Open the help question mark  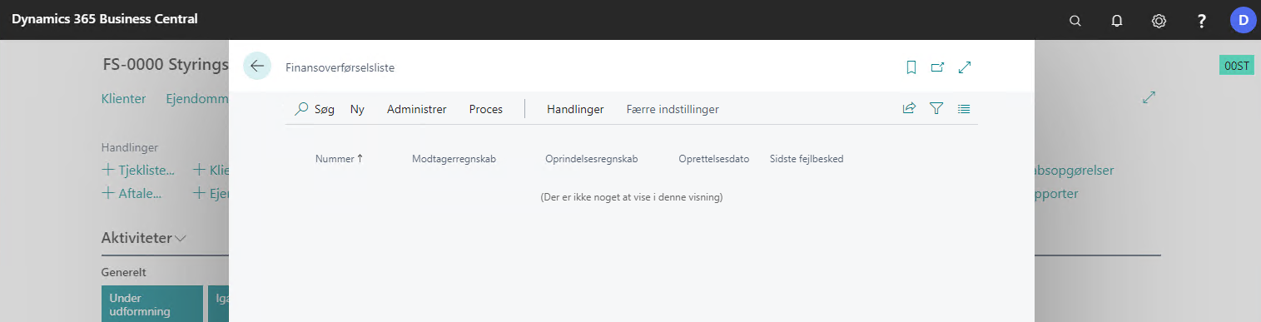[x=1202, y=21]
